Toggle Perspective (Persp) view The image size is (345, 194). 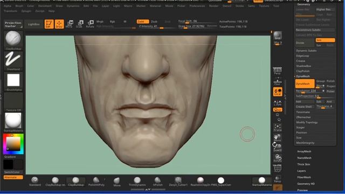pos(278,71)
